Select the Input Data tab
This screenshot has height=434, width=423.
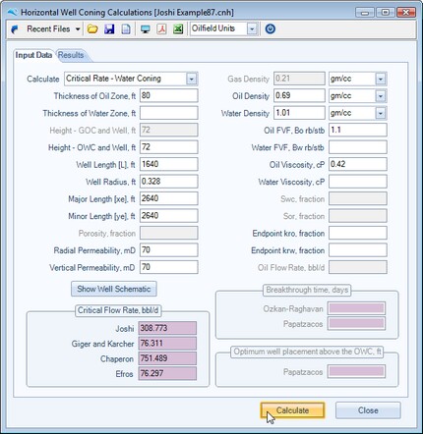[33, 55]
